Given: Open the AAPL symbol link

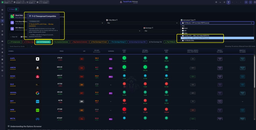Looking at the screenshot, I should (12, 58).
